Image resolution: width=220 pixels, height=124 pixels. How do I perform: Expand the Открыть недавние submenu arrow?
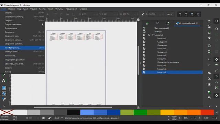pos(43,24)
